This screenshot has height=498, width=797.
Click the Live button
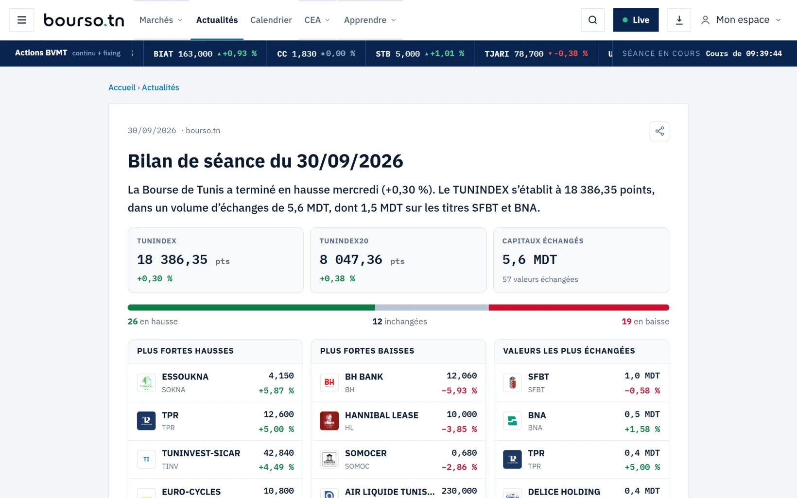click(636, 20)
